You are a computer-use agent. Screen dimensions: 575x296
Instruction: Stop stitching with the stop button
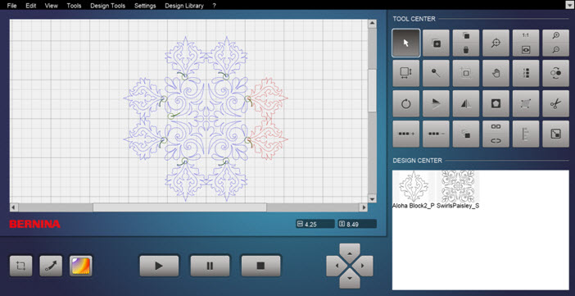pyautogui.click(x=260, y=266)
